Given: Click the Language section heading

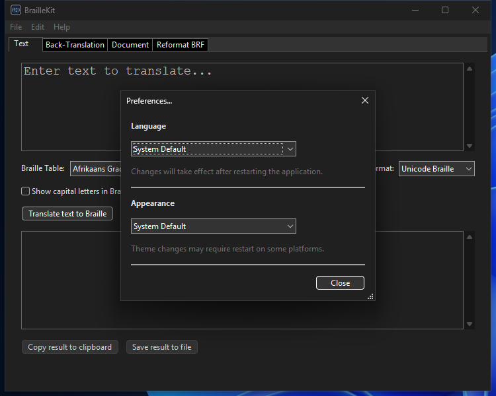Looking at the screenshot, I should click(x=148, y=126).
